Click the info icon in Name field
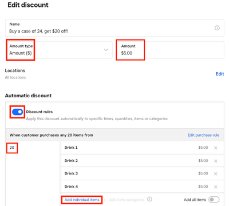 [x=217, y=28]
